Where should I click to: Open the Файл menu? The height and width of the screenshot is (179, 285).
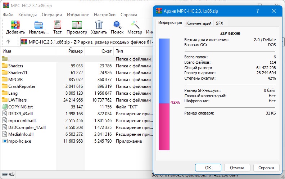click(x=8, y=15)
